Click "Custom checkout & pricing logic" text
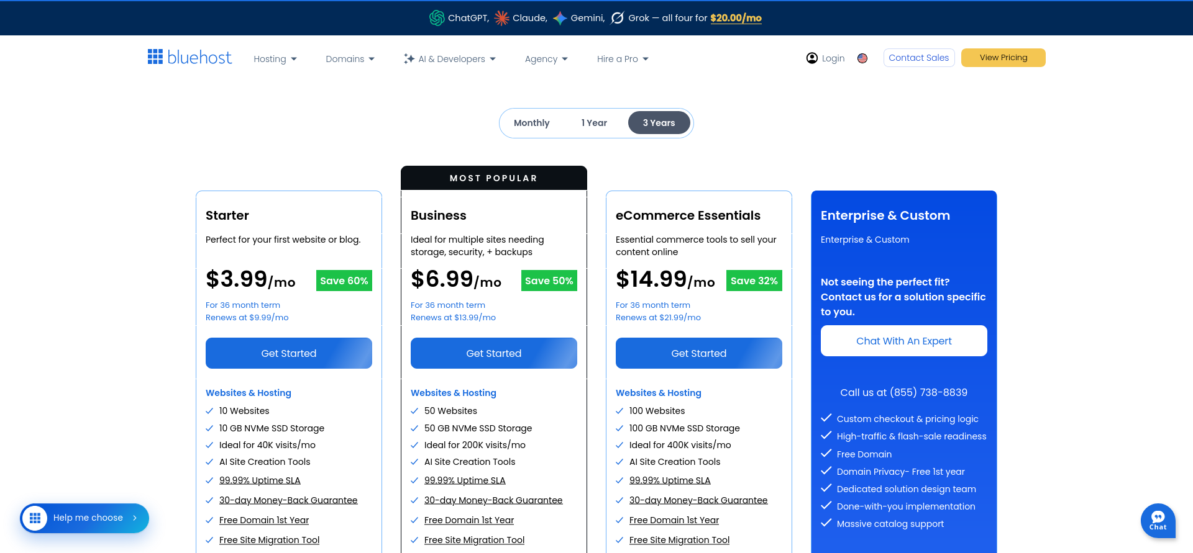The width and height of the screenshot is (1193, 553). (908, 419)
